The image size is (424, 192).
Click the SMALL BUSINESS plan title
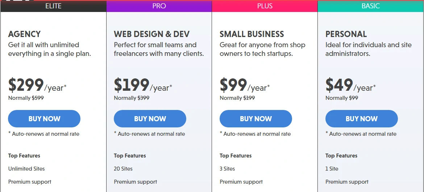pyautogui.click(x=252, y=34)
